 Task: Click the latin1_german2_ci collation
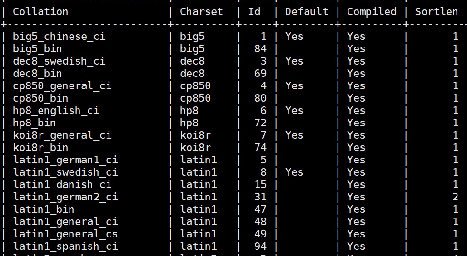click(x=65, y=197)
